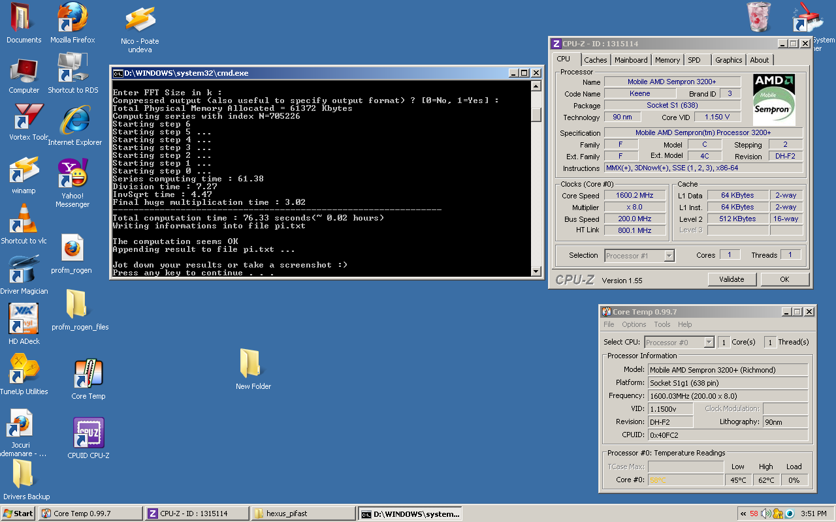Open Yahoo! Messenger

point(72,183)
